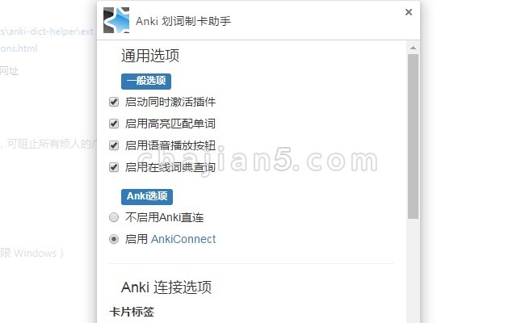The width and height of the screenshot is (517, 323).
Task: Click the gray vertical scrollbar thumb
Action: [x=413, y=136]
